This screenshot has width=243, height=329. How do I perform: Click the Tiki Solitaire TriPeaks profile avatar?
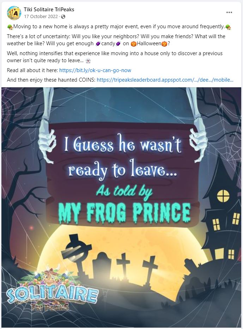coord(14,13)
